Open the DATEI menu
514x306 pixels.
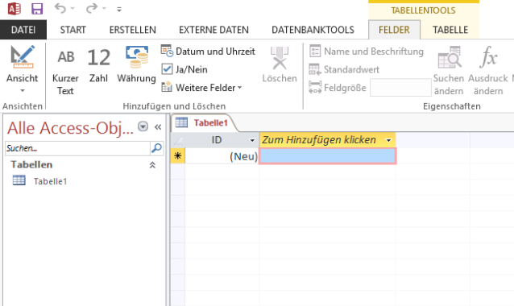[x=23, y=30]
